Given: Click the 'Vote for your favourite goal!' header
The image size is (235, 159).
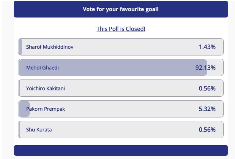Looking at the screenshot, I should click(121, 9).
